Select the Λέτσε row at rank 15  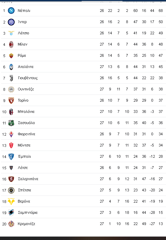(83, 168)
